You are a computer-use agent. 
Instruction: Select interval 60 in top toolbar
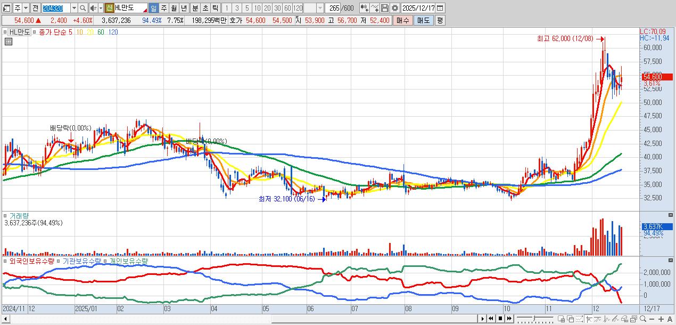pos(287,8)
